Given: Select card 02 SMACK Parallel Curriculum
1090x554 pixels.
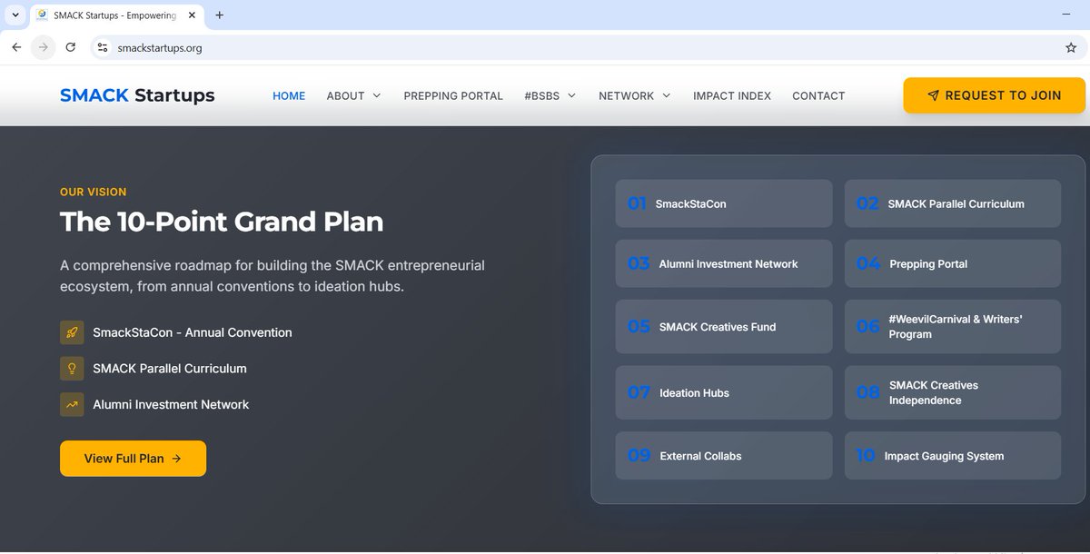Looking at the screenshot, I should (x=953, y=203).
